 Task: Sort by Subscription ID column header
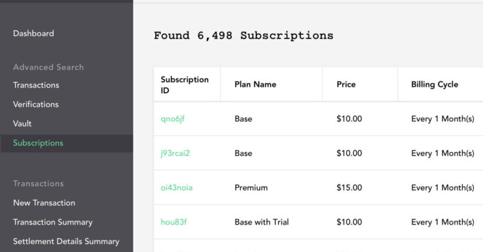tap(185, 85)
